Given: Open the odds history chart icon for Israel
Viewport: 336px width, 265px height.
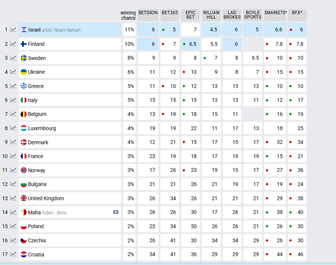Looking at the screenshot, I should point(13,30).
